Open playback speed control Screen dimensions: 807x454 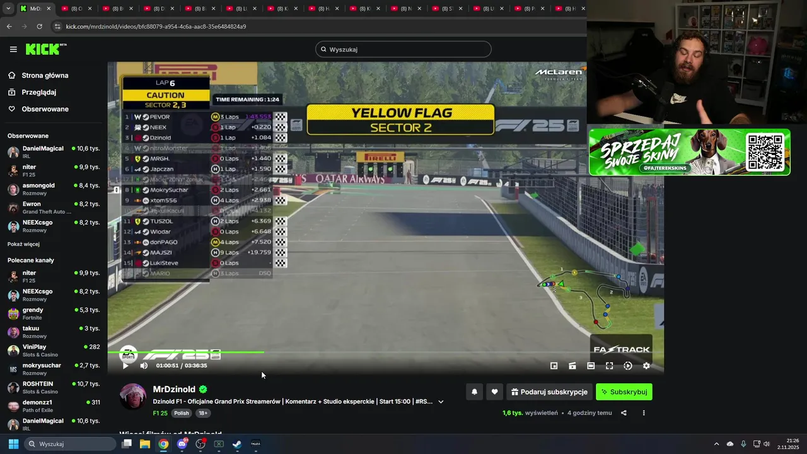628,366
